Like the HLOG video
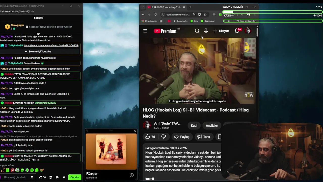The height and width of the screenshot is (182, 323). coord(150,137)
